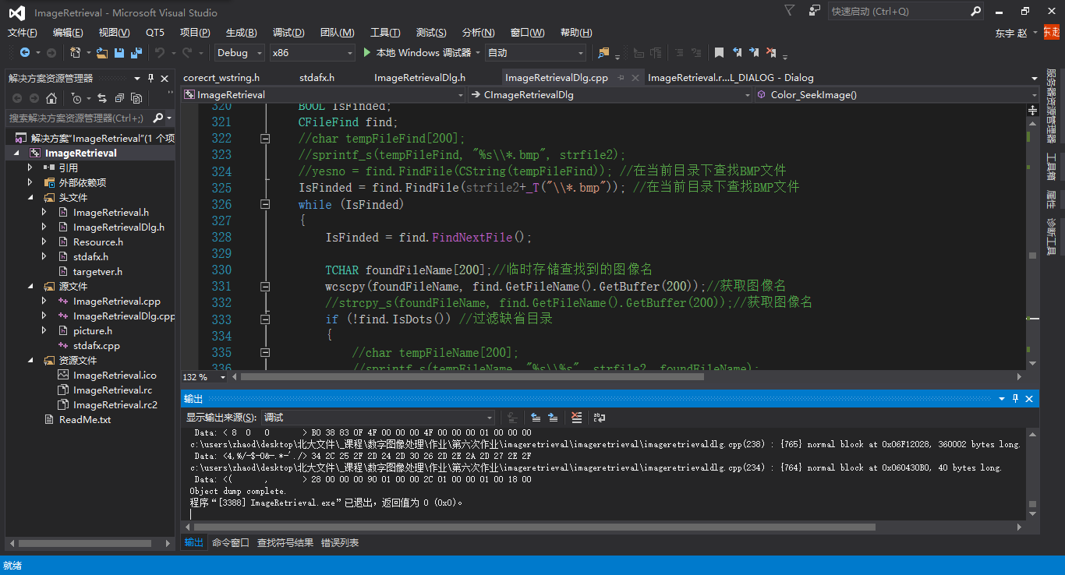Select ReadMe.txt in Solution Explorer

pos(85,419)
